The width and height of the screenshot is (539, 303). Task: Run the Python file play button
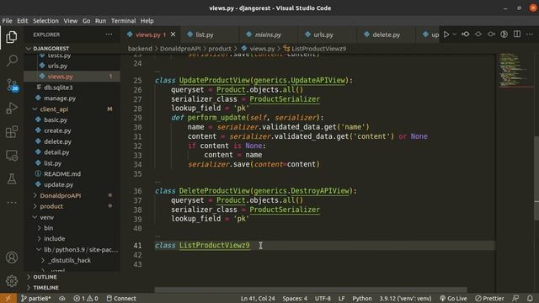tap(446, 35)
